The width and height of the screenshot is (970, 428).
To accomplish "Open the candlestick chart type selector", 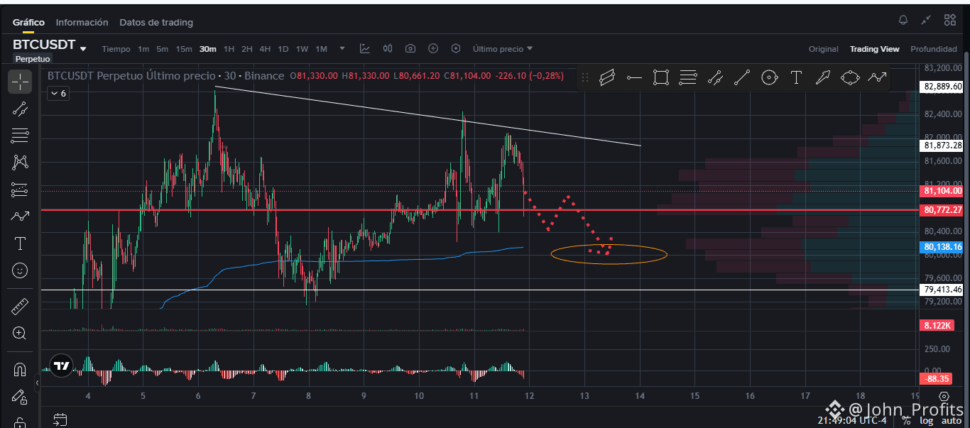I will click(388, 49).
